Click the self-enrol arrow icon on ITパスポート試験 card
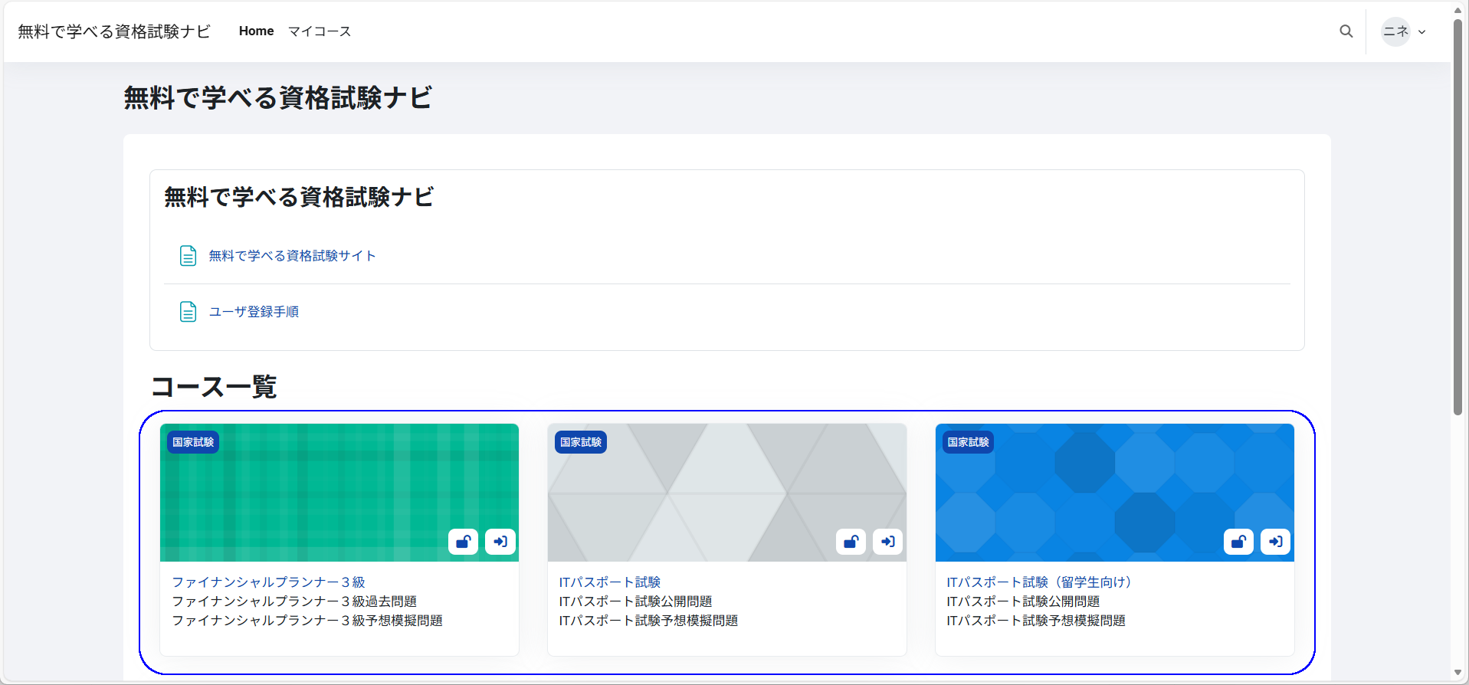 click(888, 542)
